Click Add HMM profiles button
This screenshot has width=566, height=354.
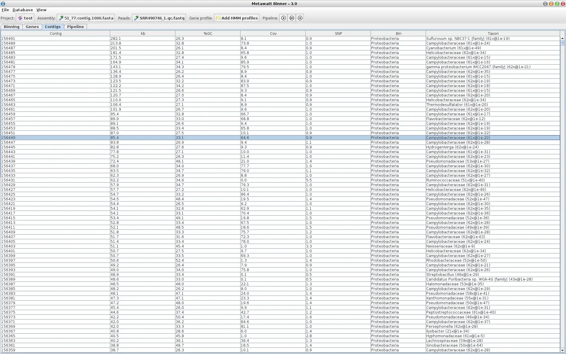(237, 18)
